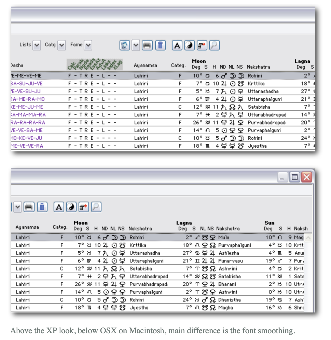331x340 pixels.
Task: Click the magnifying glass icon in the upper window
Action: pyautogui.click(x=214, y=45)
